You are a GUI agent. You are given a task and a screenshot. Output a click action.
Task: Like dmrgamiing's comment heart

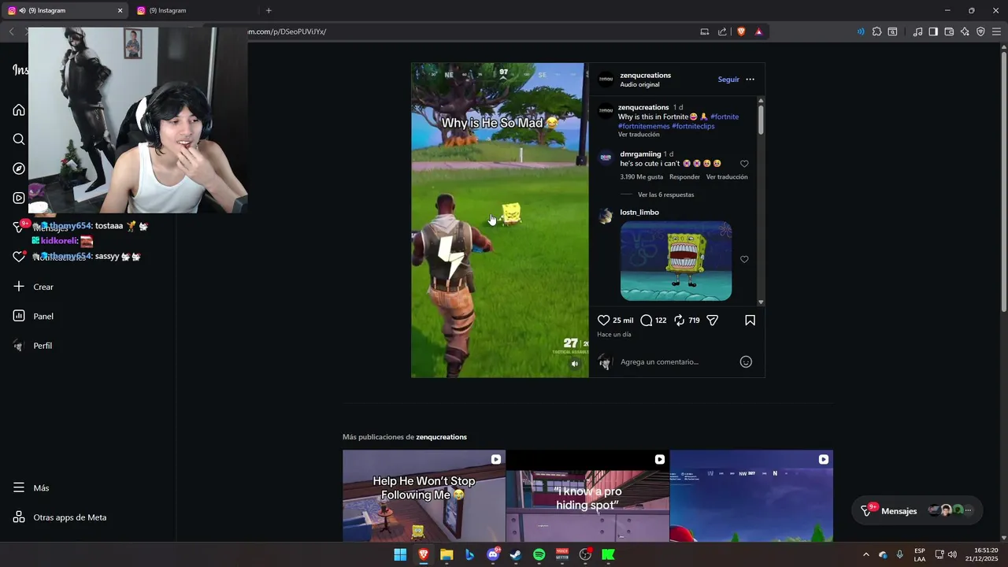point(744,164)
